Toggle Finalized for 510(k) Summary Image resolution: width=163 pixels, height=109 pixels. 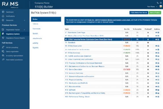click(148, 53)
